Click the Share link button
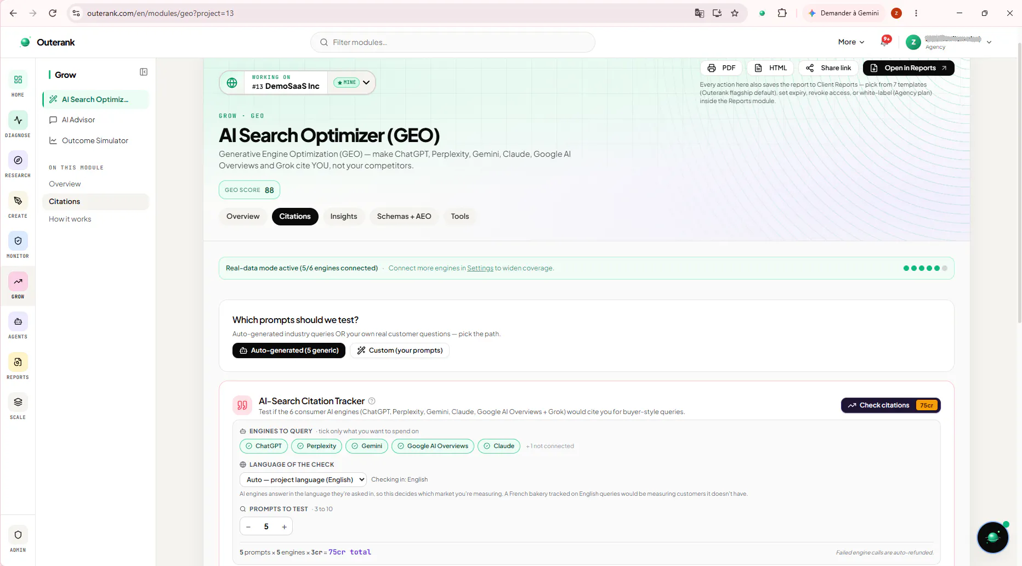Image resolution: width=1022 pixels, height=566 pixels. pos(828,68)
